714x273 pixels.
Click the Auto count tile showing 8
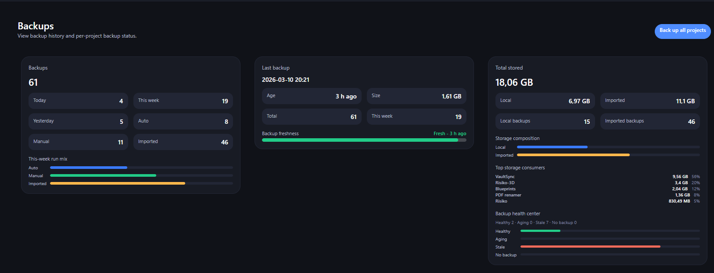click(183, 121)
